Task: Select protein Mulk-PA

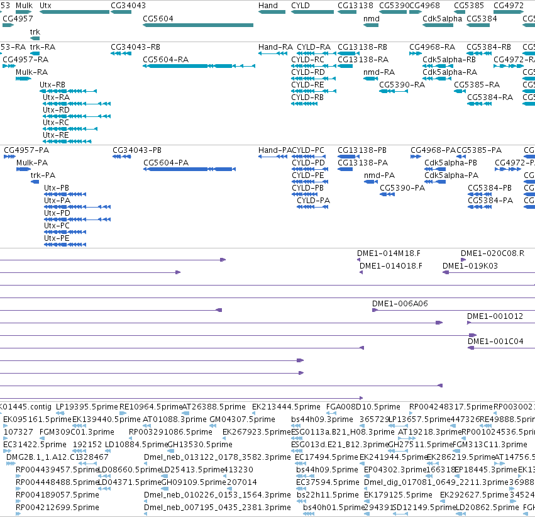Action: (23, 169)
